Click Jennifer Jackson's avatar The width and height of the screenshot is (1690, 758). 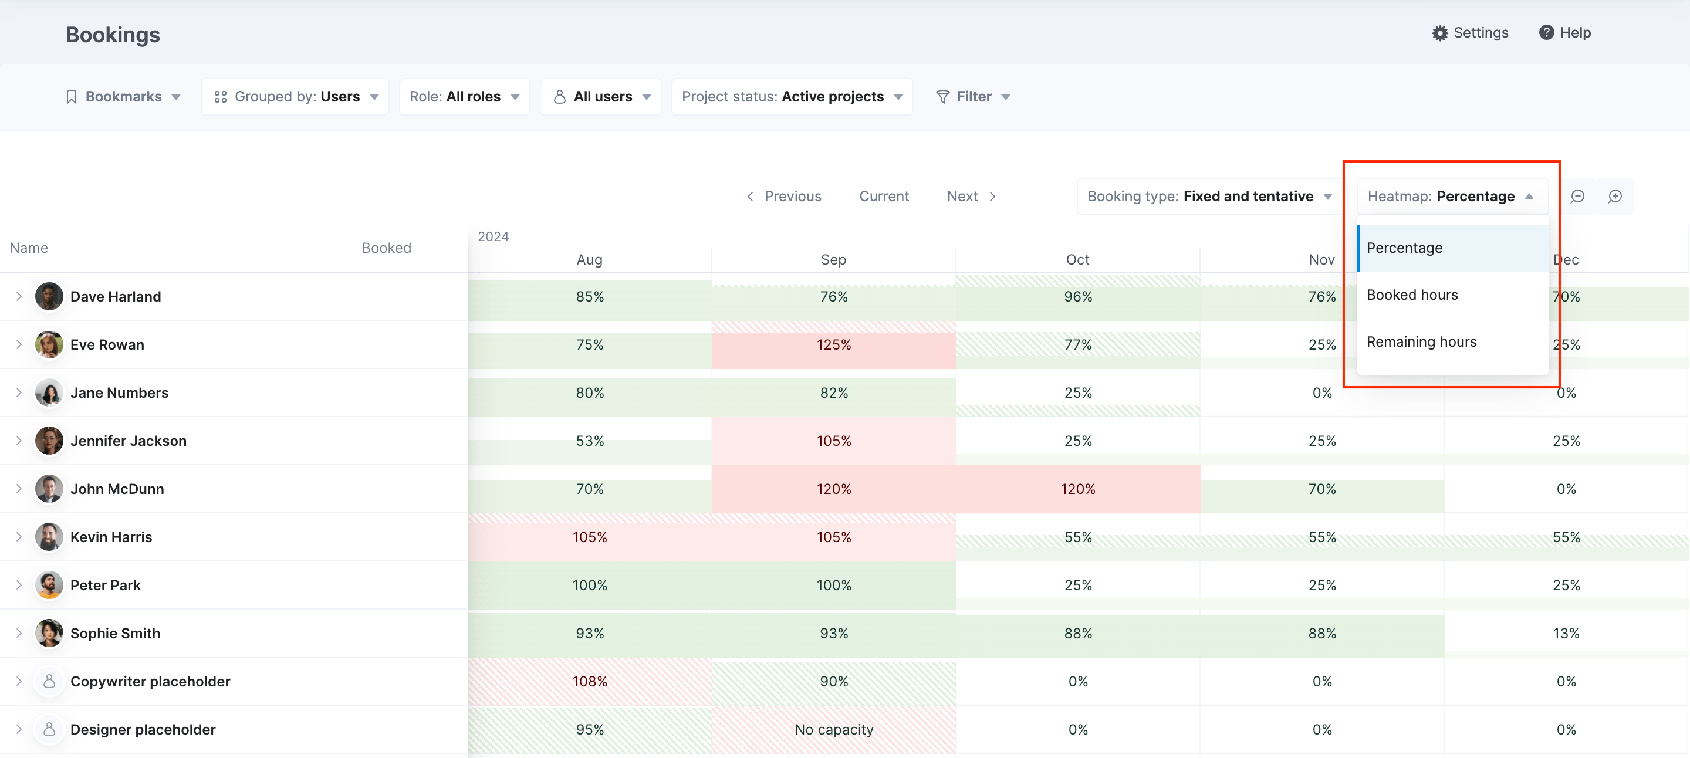coord(49,441)
